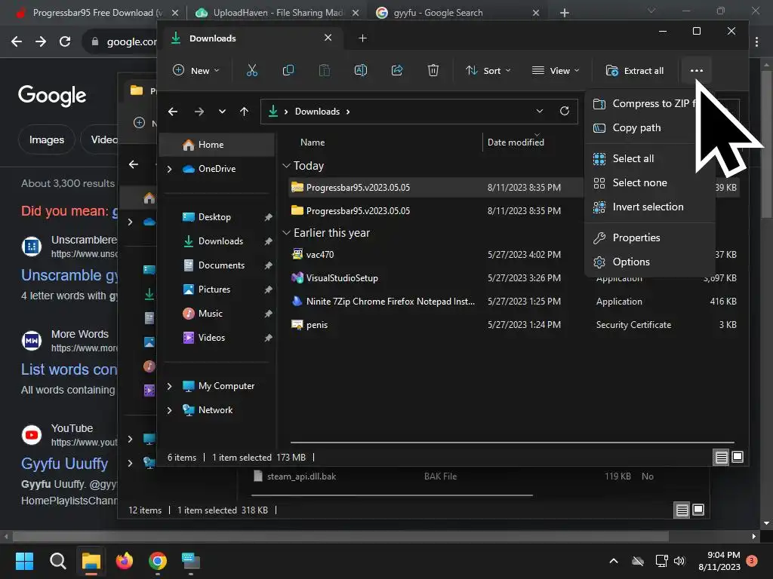This screenshot has height=579, width=773.
Task: Click Chrome back navigation arrow
Action: [17, 41]
